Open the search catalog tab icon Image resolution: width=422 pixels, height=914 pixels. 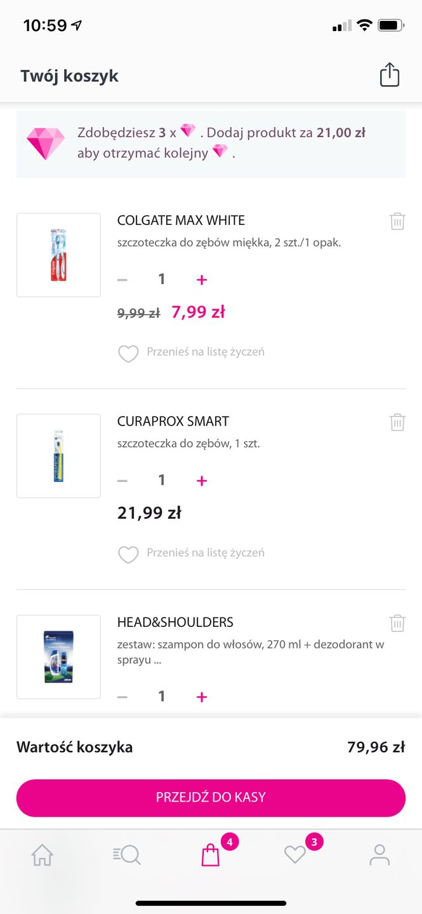(x=127, y=855)
